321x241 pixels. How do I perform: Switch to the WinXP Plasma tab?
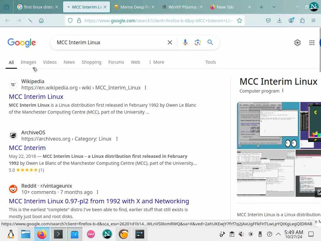182,7
